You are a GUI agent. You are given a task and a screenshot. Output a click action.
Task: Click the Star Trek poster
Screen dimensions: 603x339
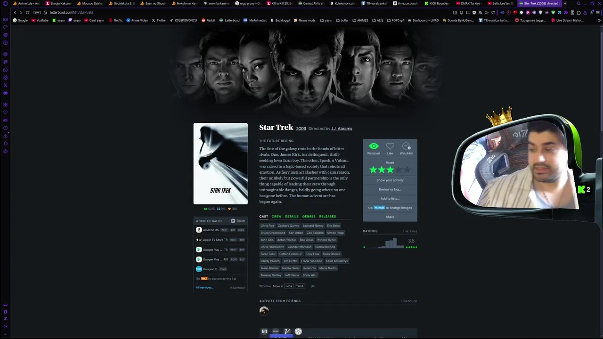(220, 164)
